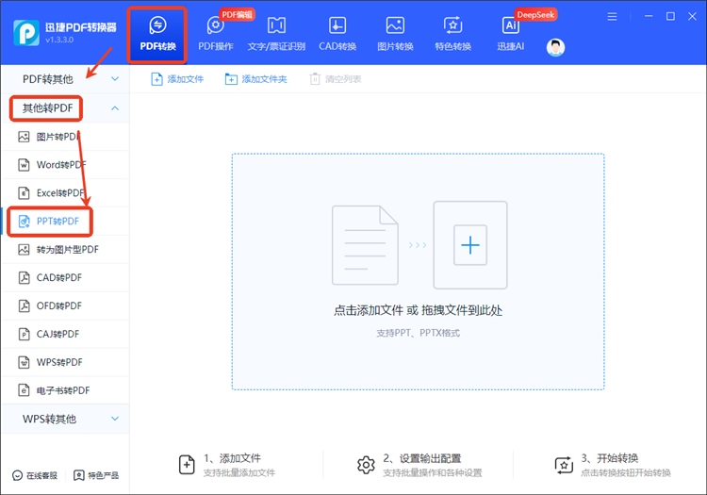Screen dimensions: 707x495
Task: Choose 电子书转PDF text in sidebar
Action: click(x=63, y=390)
